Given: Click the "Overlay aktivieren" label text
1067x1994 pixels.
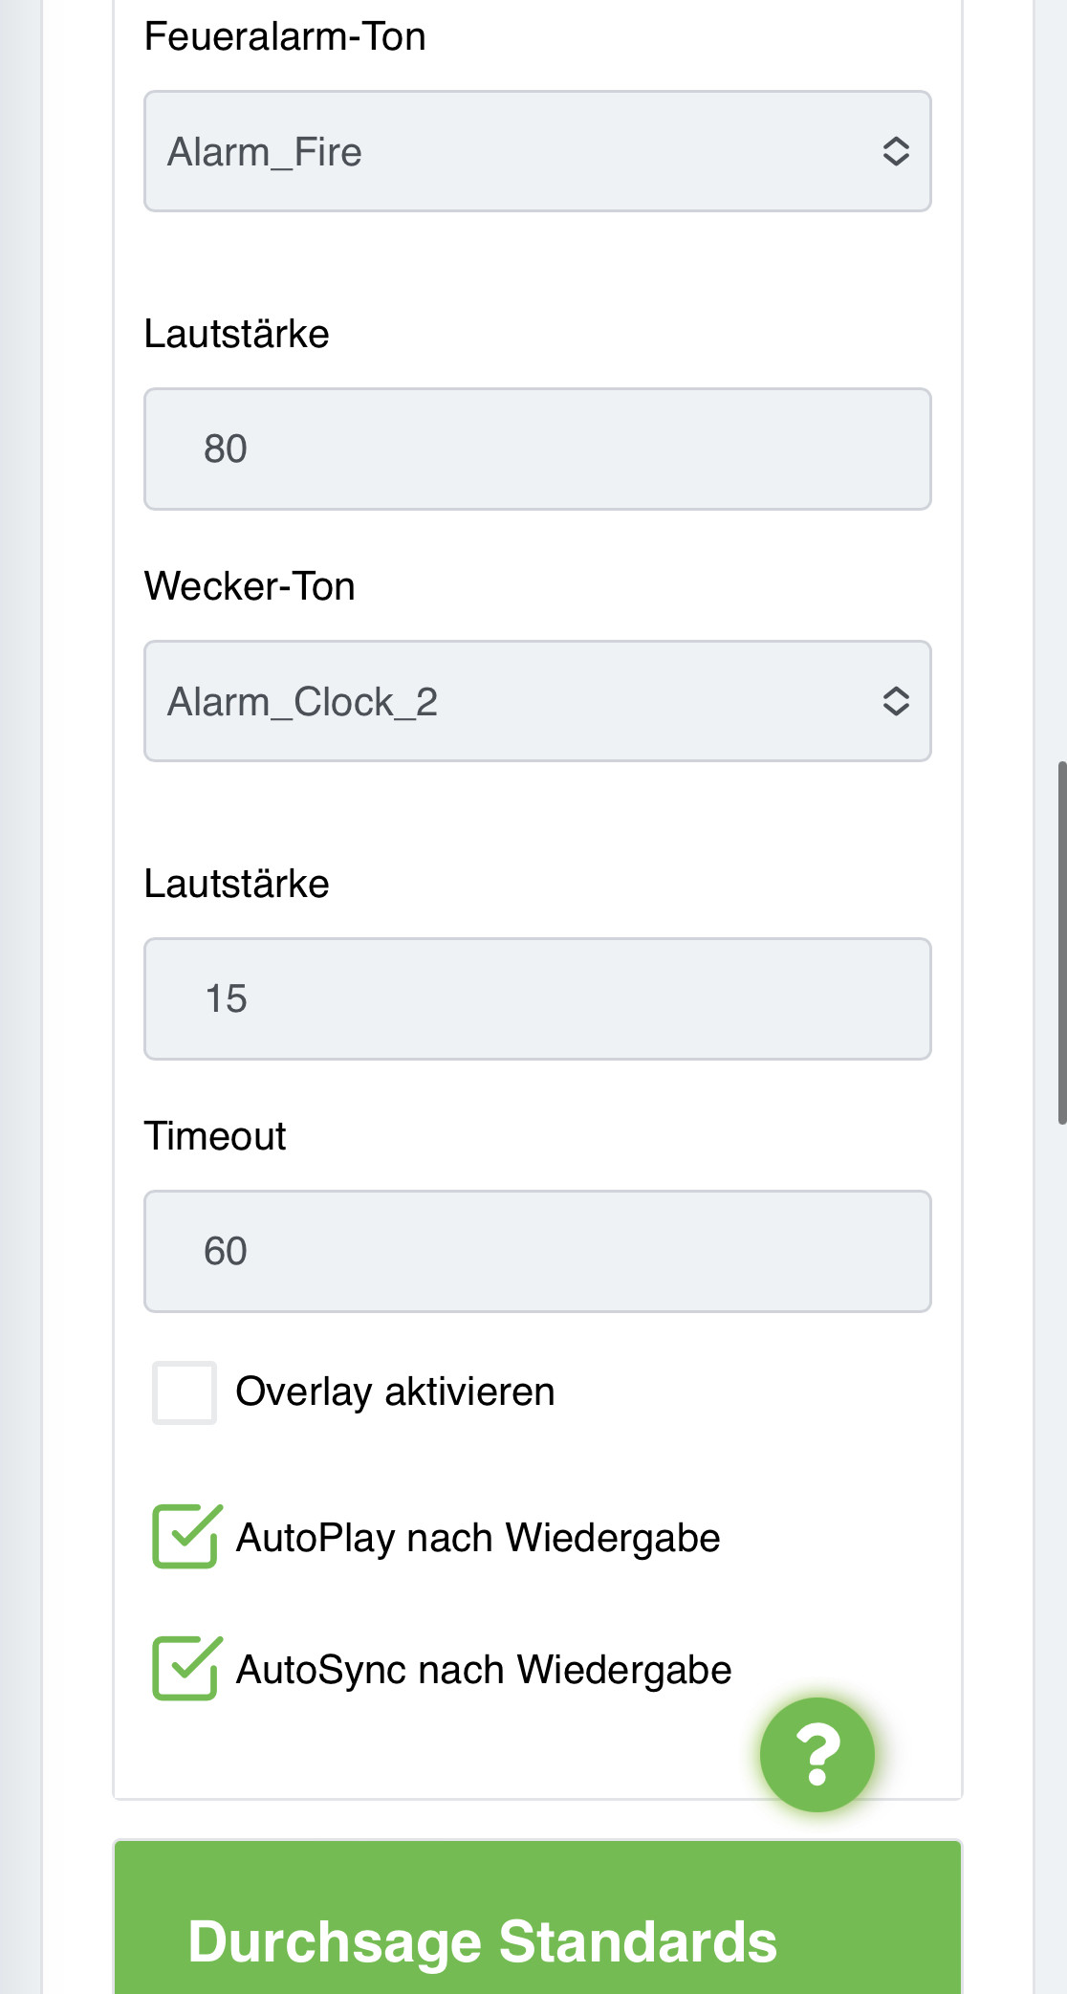Looking at the screenshot, I should (395, 1391).
